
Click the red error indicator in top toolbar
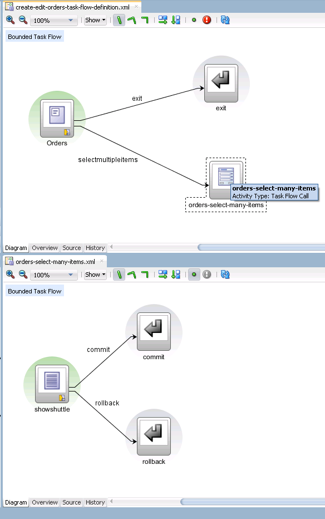click(x=206, y=20)
